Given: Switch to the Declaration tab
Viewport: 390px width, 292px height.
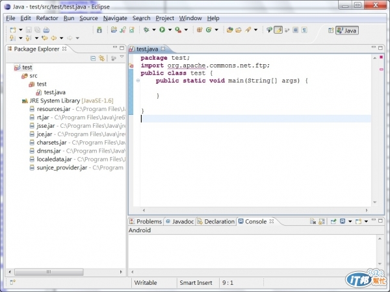Looking at the screenshot, I should [x=216, y=221].
